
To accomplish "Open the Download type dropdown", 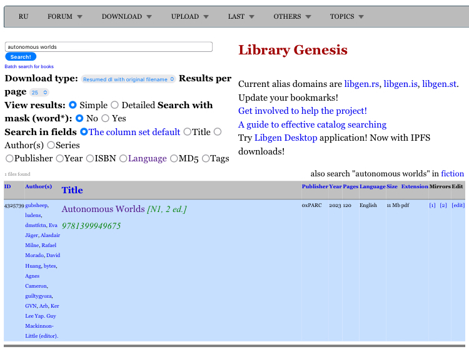I will click(128, 79).
